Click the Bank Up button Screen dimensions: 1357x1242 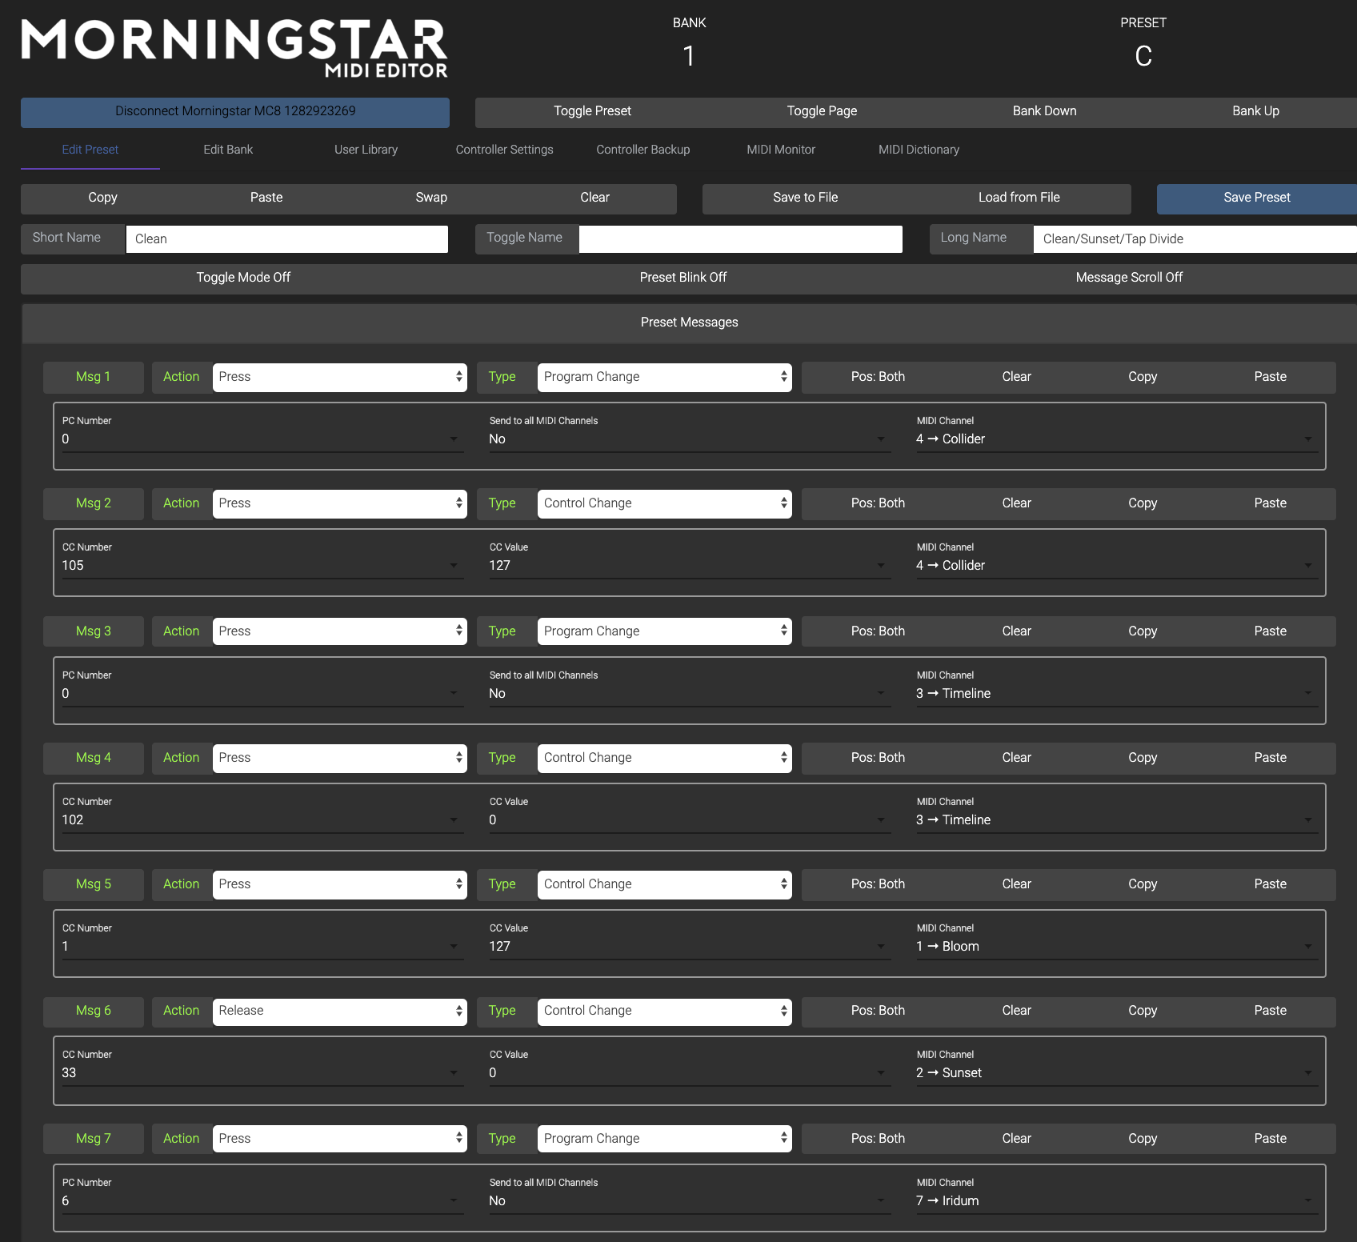1255,112
